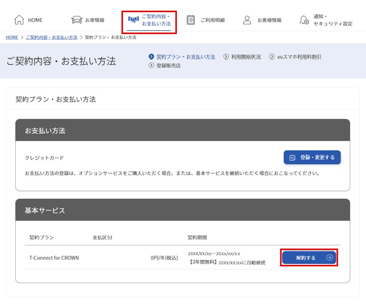Click the ご契約内容・お支払い方法 page title

click(x=61, y=61)
